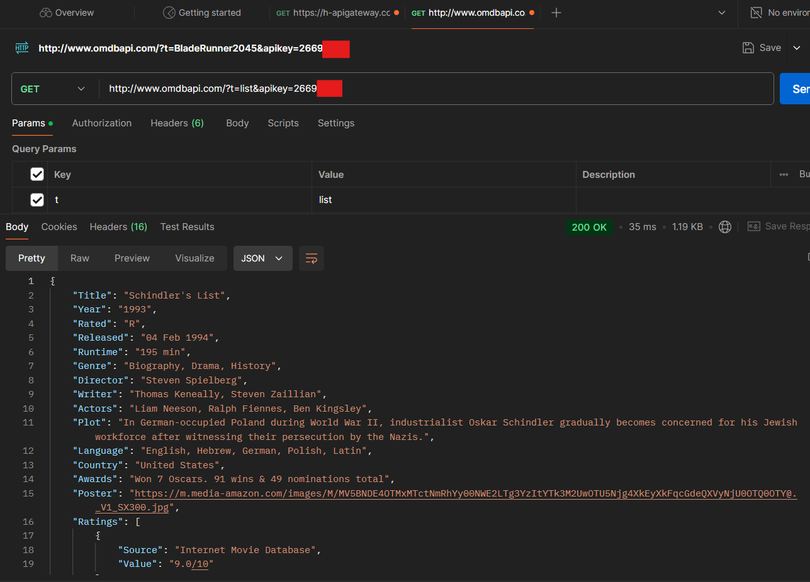Open the request Settings tab
This screenshot has height=582, width=810.
336,123
